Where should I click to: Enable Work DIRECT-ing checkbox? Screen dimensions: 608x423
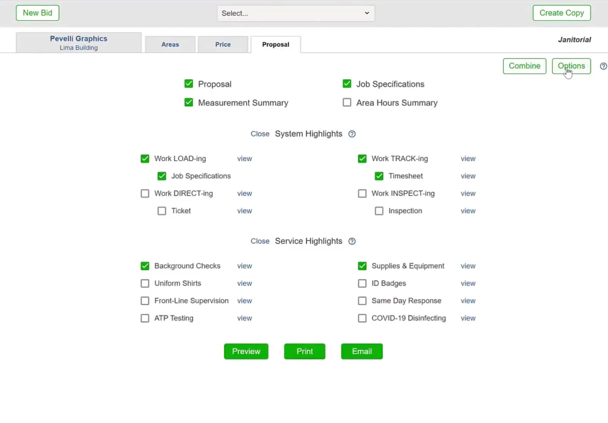pyautogui.click(x=145, y=194)
